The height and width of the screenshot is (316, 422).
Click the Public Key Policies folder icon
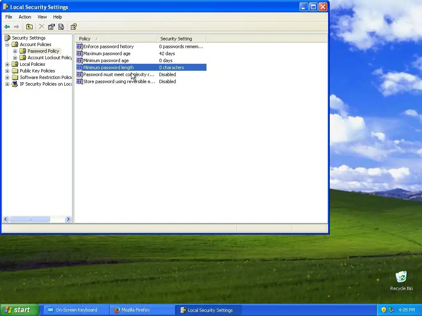coord(15,71)
